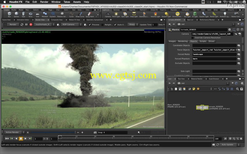247x154 pixels.
Task: Switch to the Material Palette tab
Action: 197,79
